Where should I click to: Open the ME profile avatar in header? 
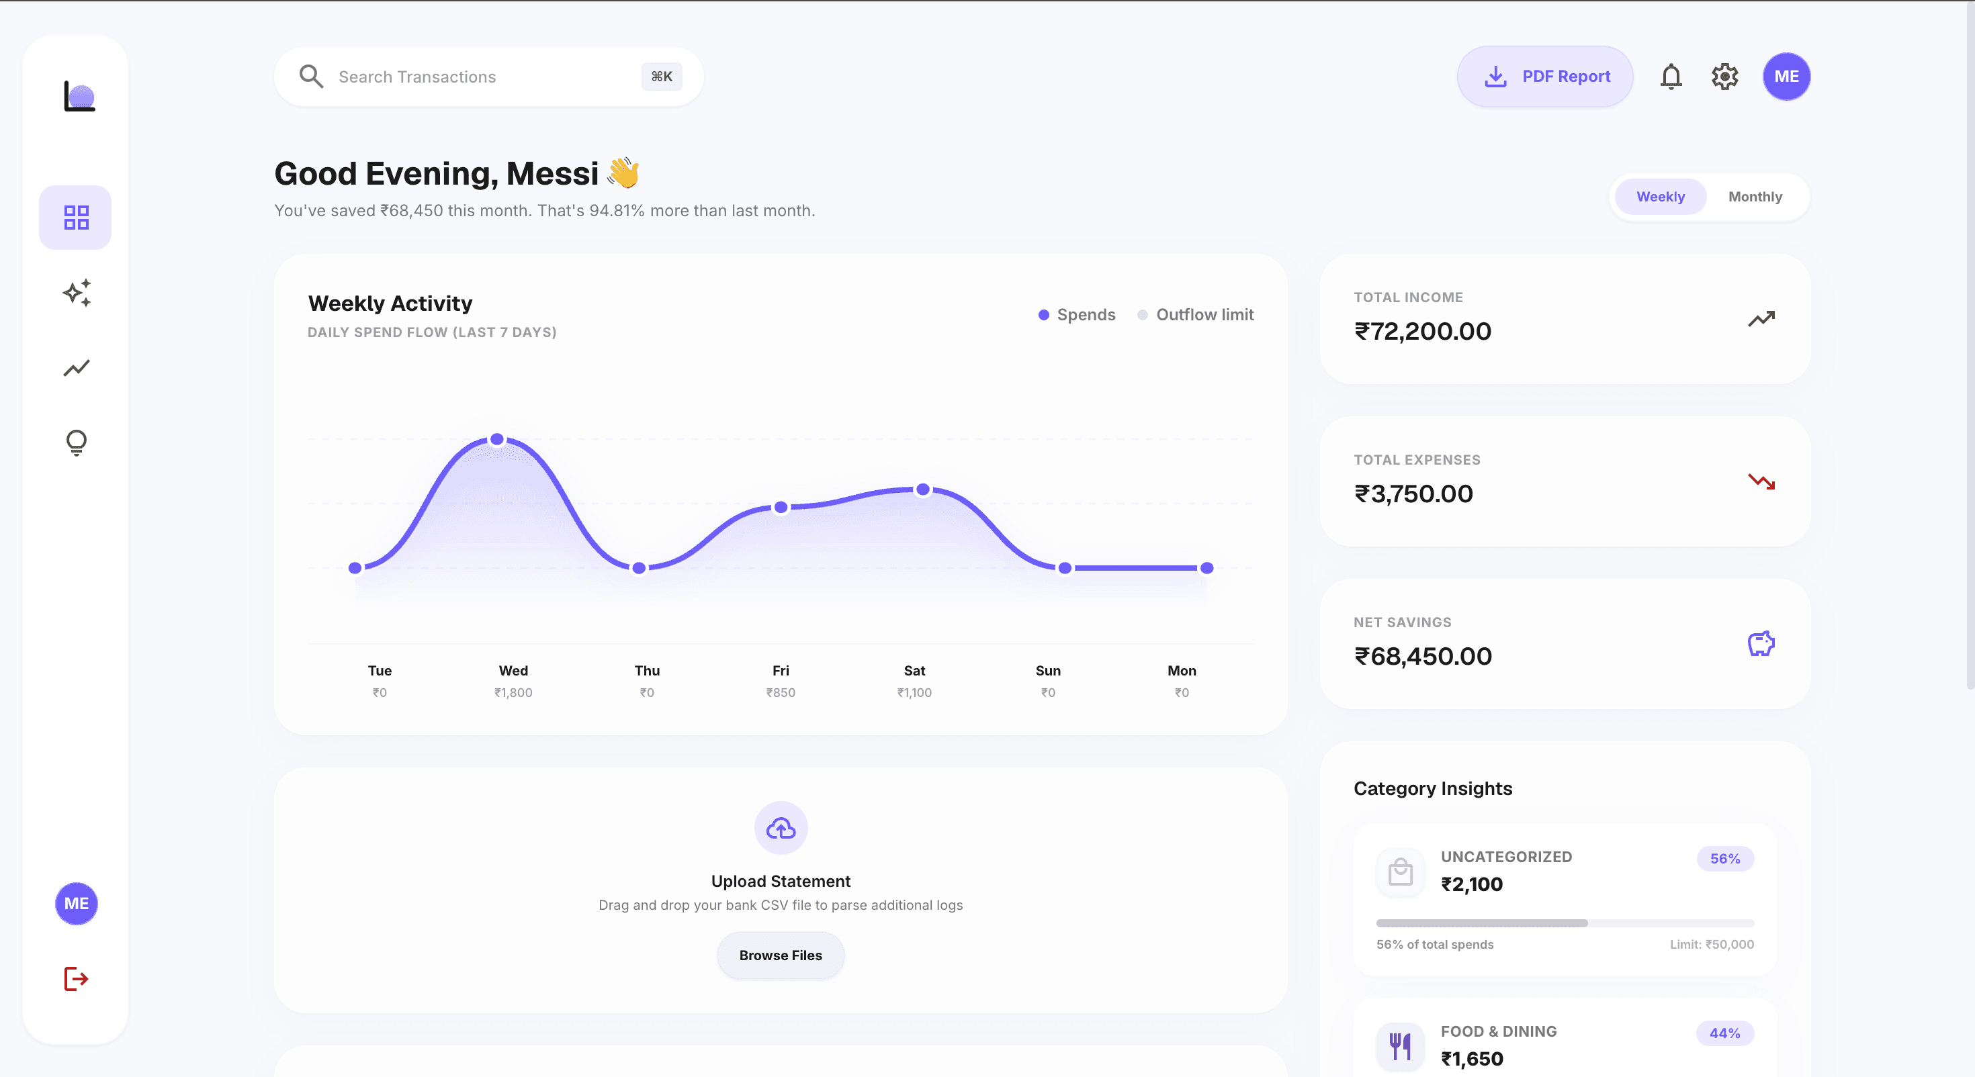pyautogui.click(x=1786, y=76)
